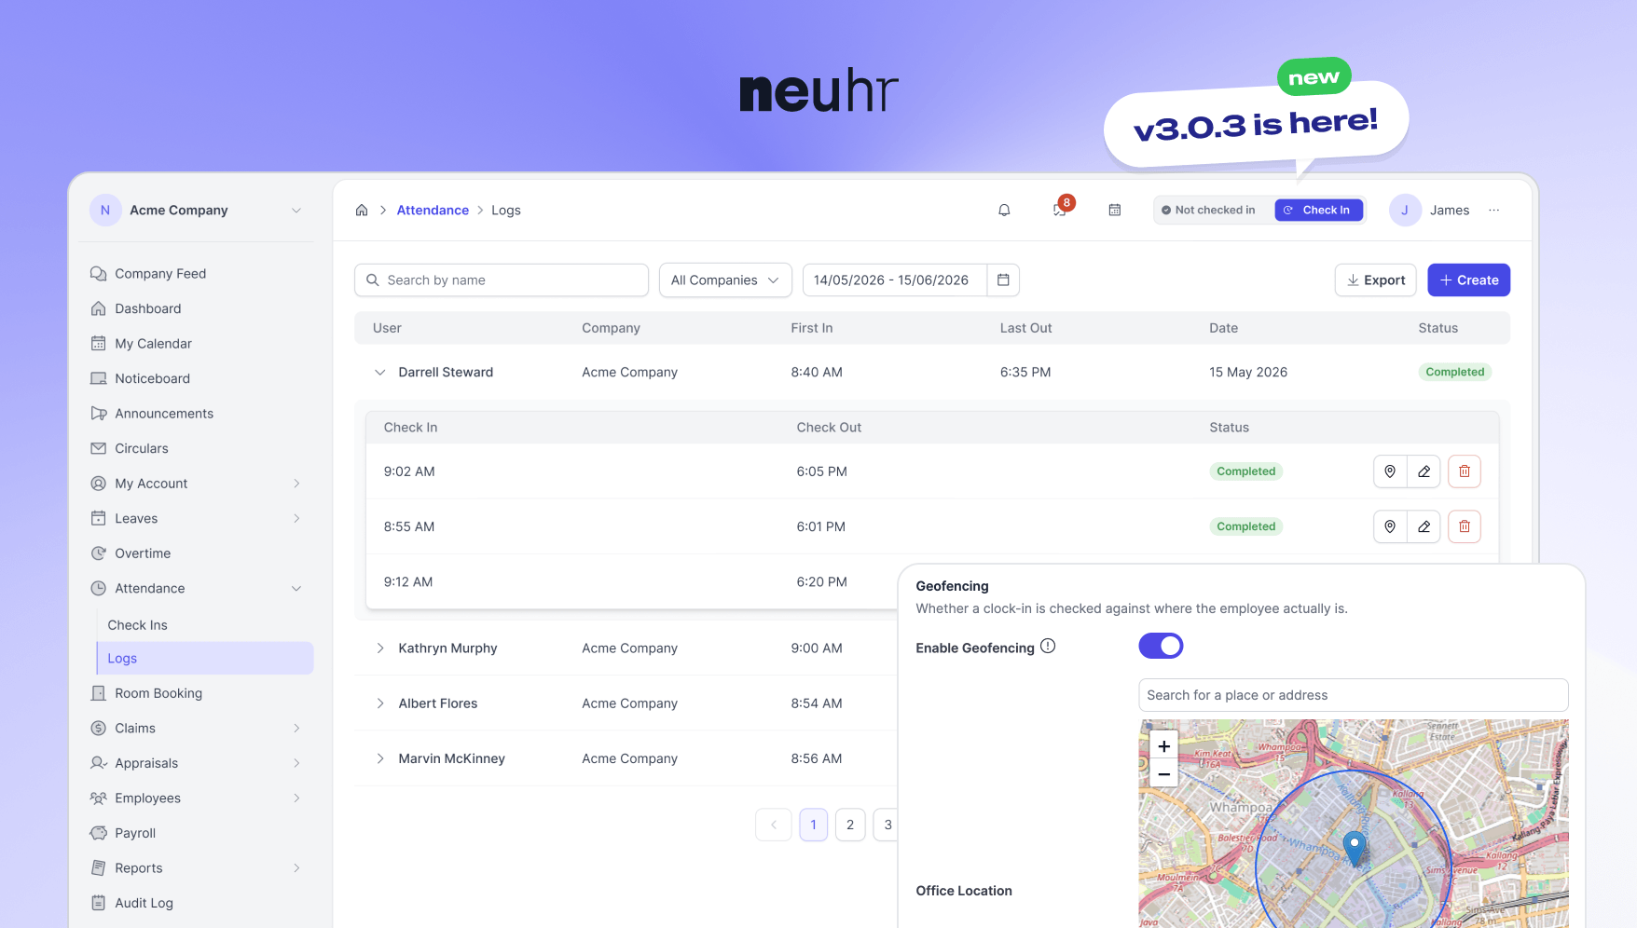Click the Search by name field
1637x928 pixels.
(502, 280)
